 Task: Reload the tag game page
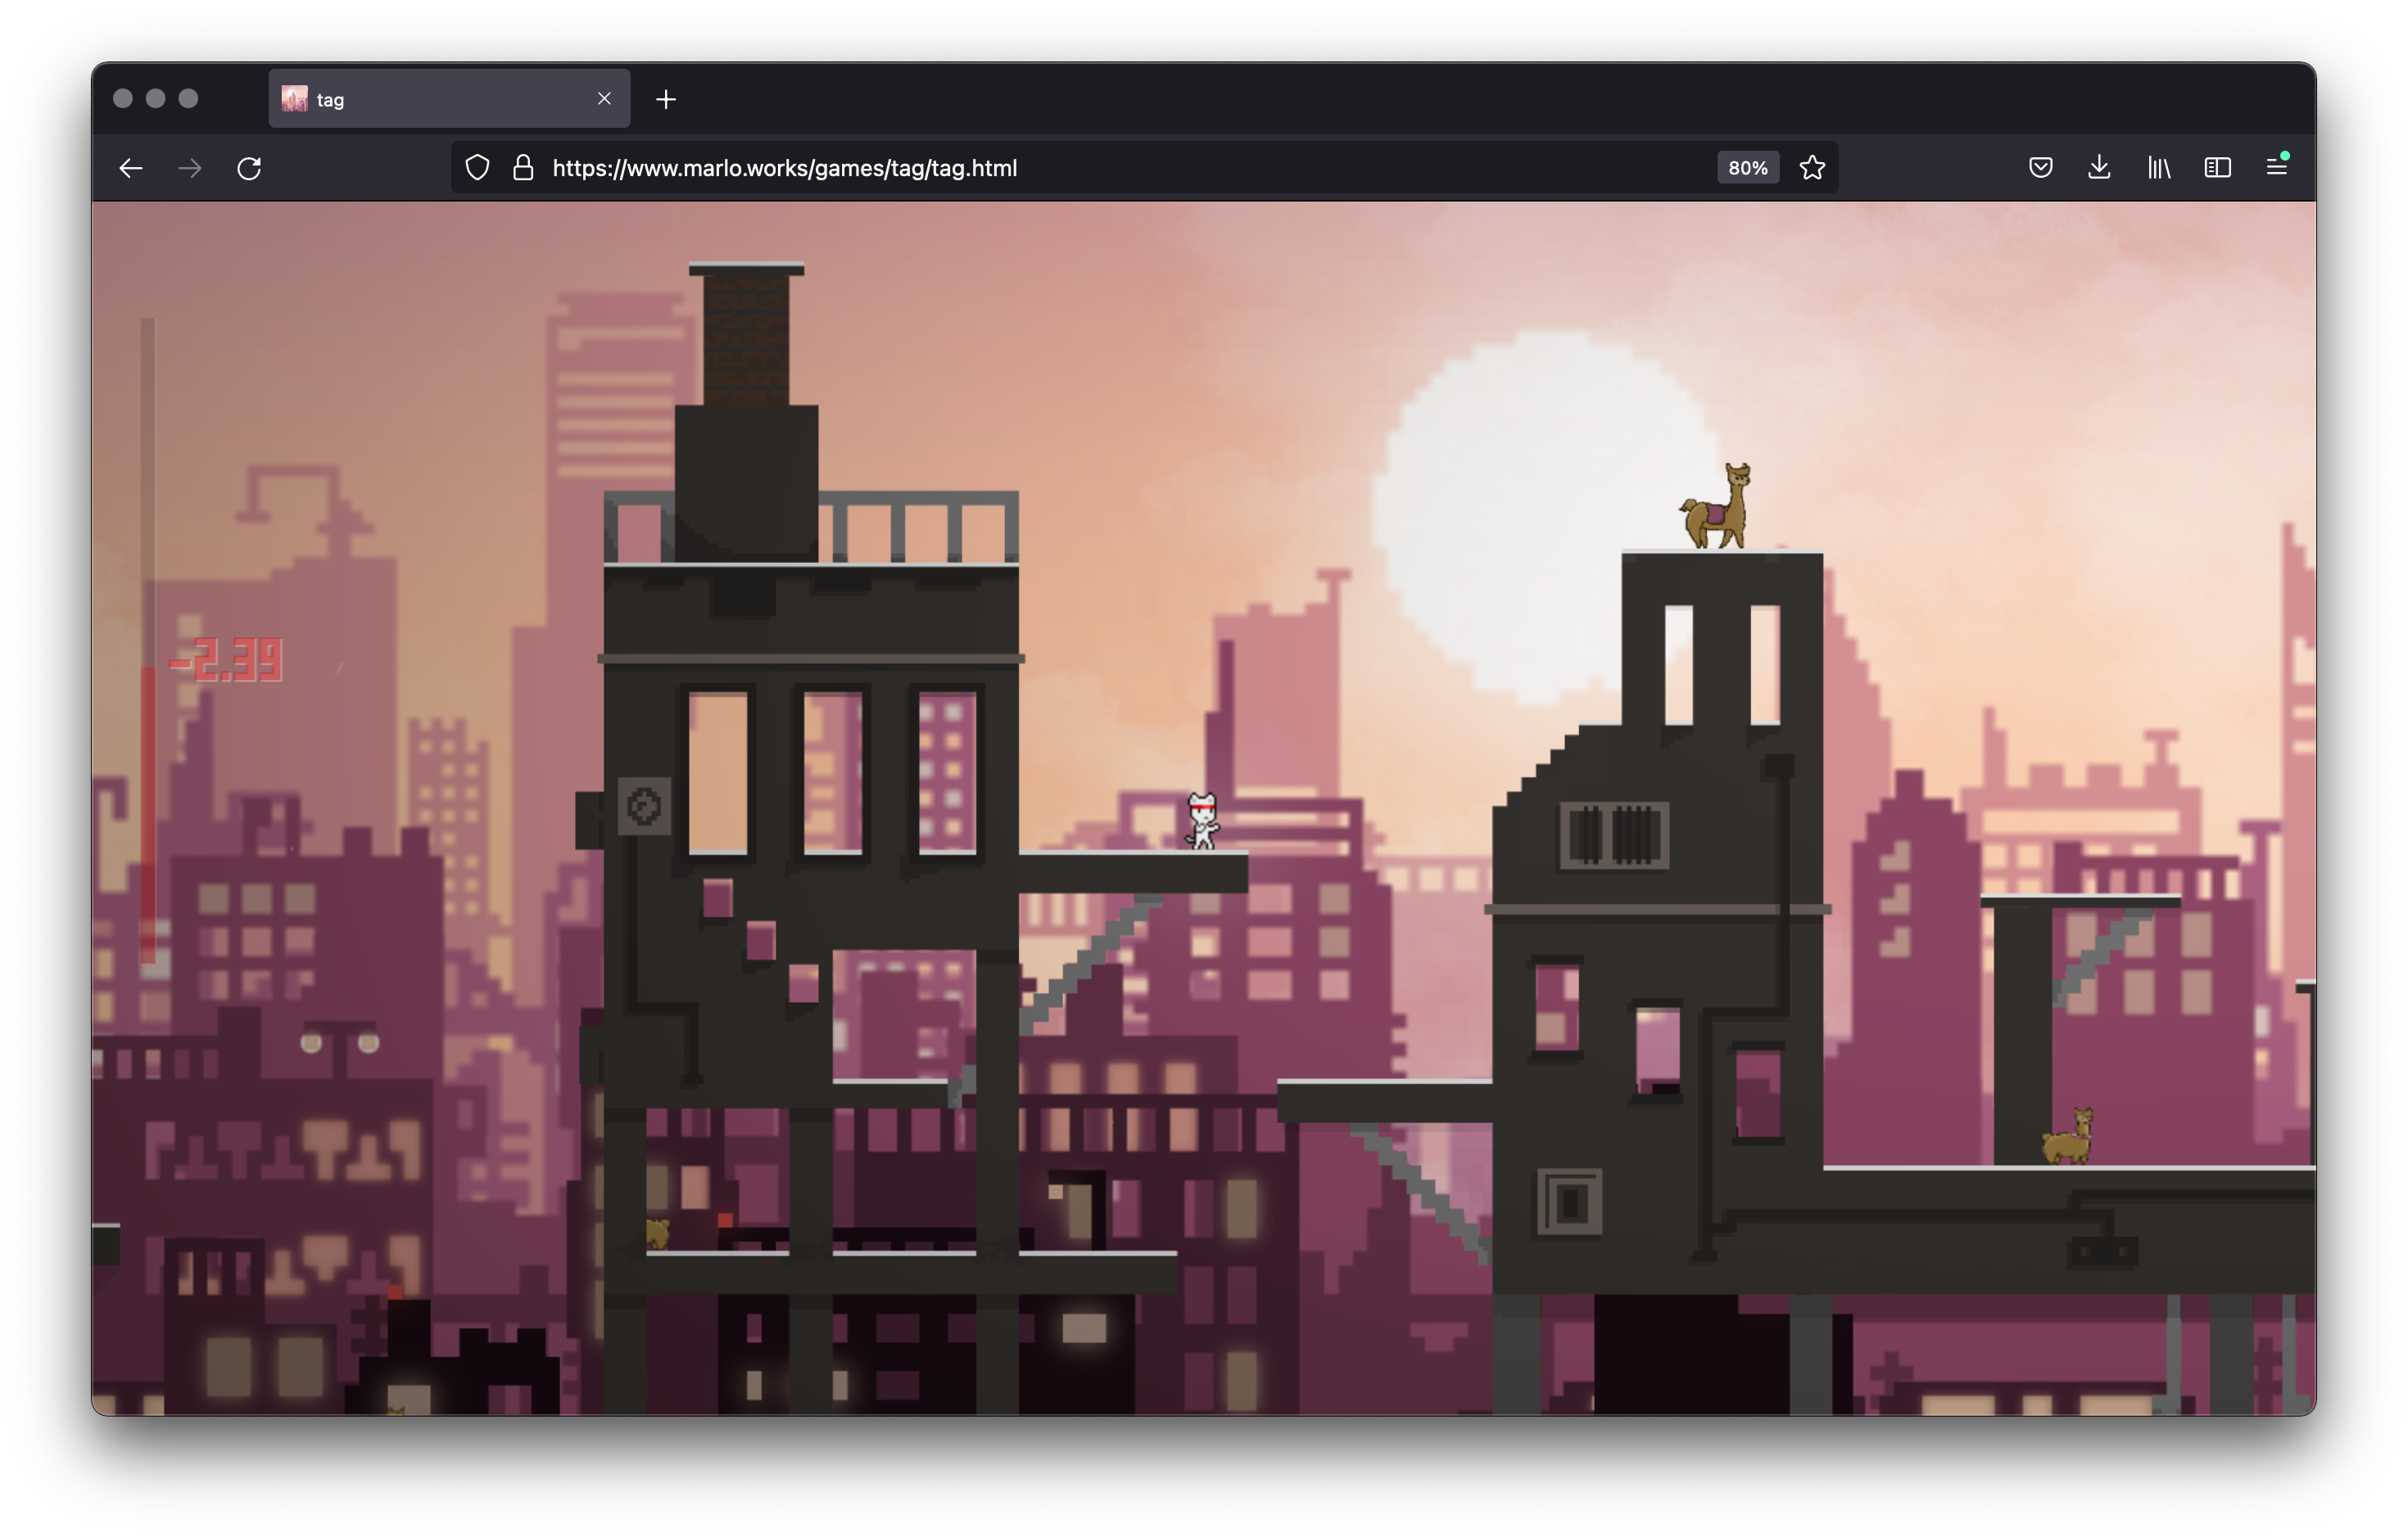pyautogui.click(x=249, y=168)
